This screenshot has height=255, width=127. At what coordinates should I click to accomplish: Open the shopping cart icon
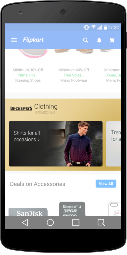(x=112, y=40)
